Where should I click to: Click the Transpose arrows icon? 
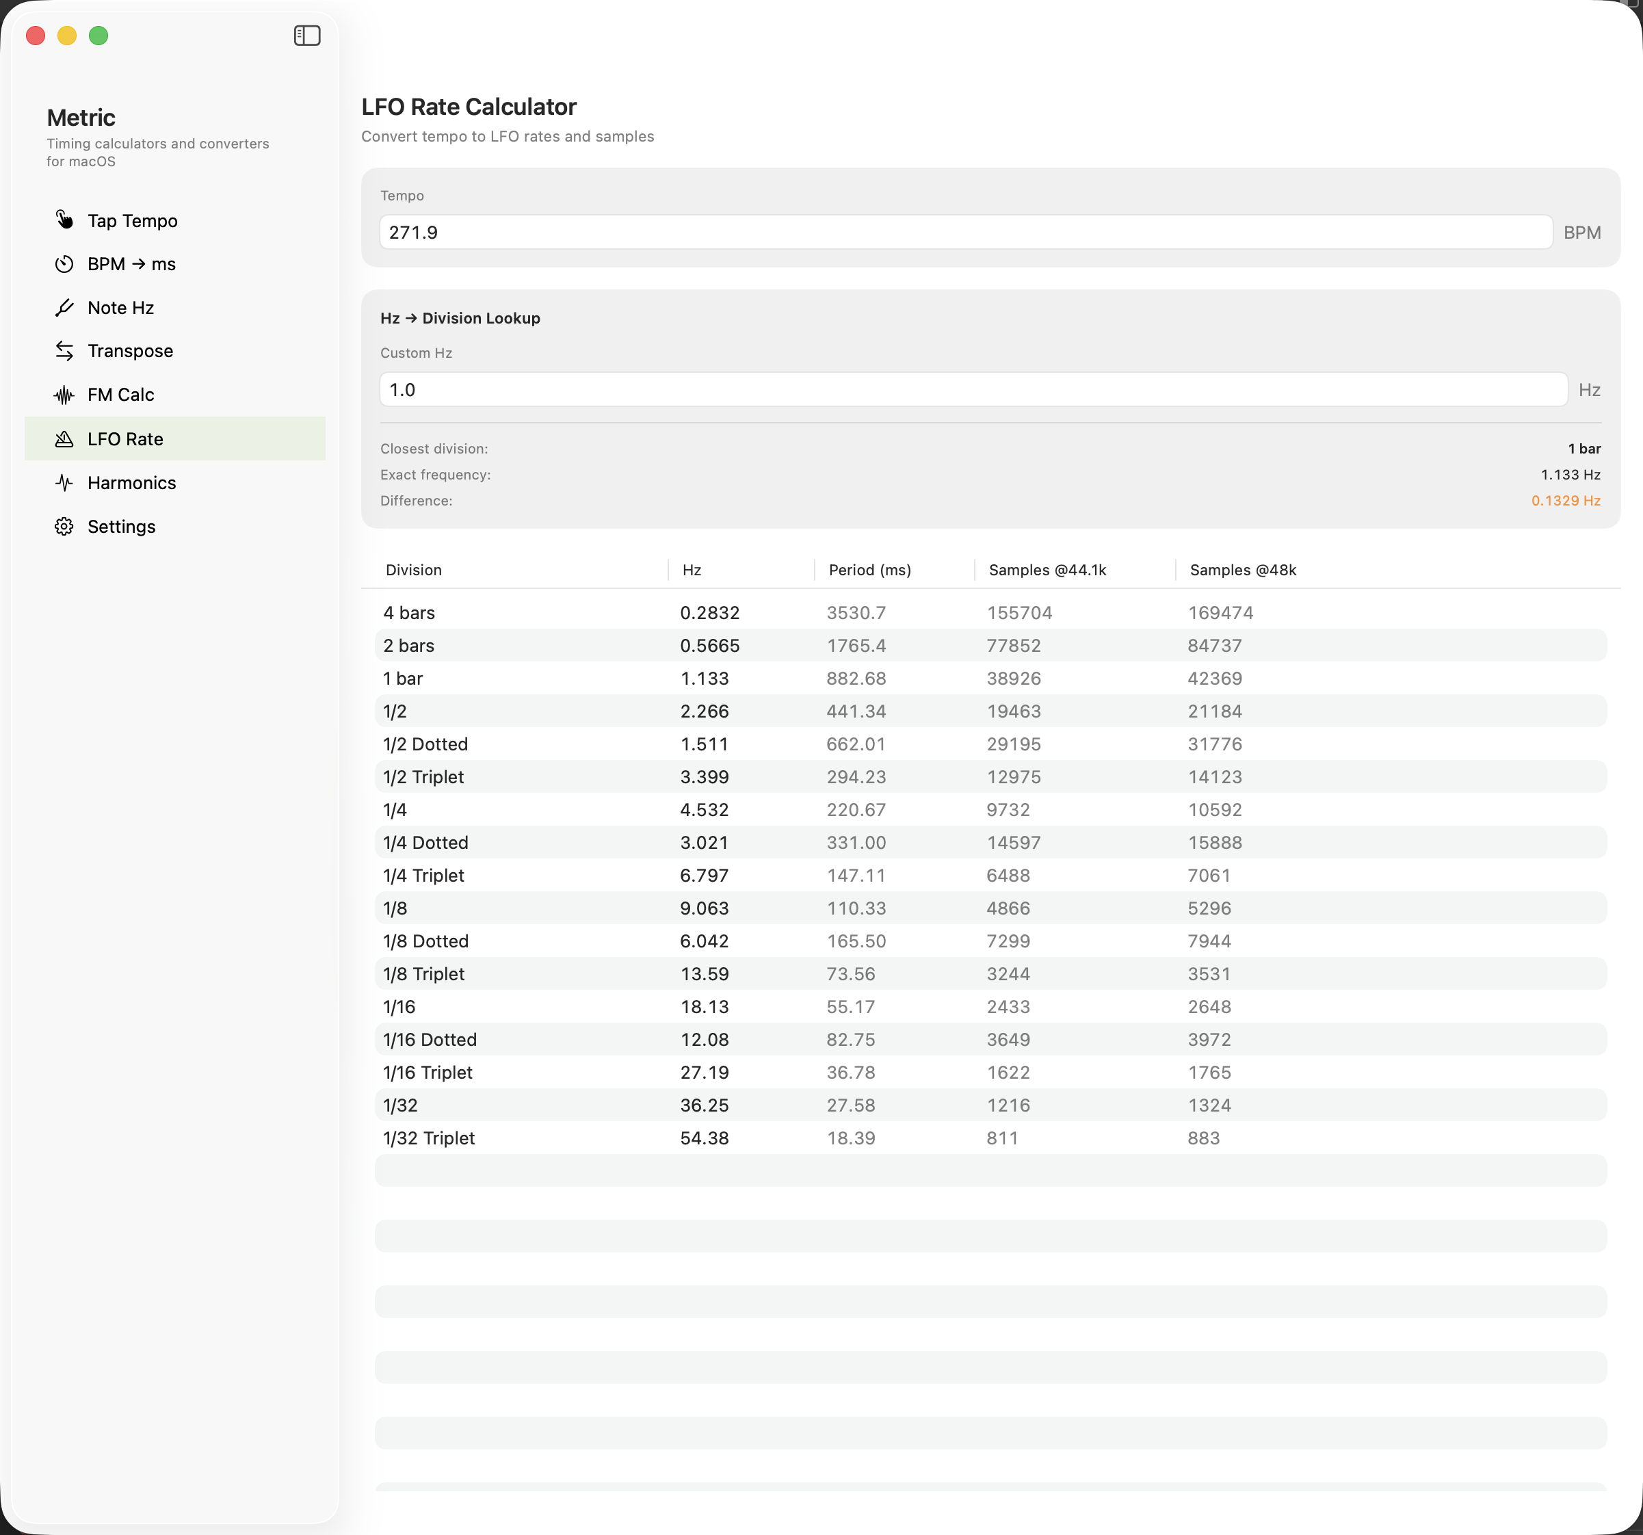[65, 350]
